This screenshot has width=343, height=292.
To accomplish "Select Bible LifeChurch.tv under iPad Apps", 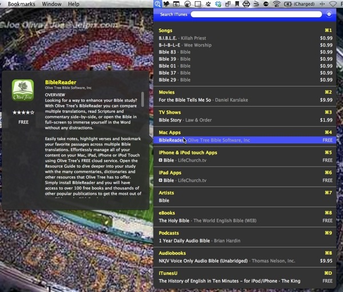I will pyautogui.click(x=245, y=180).
